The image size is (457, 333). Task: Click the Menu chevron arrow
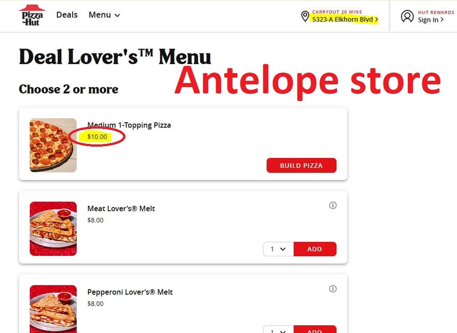click(x=117, y=16)
